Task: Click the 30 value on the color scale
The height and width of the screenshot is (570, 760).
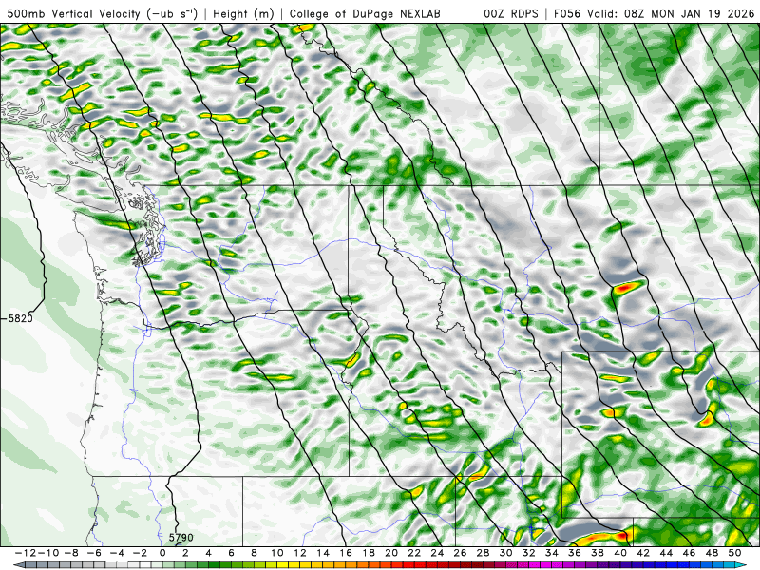Action: (505, 553)
